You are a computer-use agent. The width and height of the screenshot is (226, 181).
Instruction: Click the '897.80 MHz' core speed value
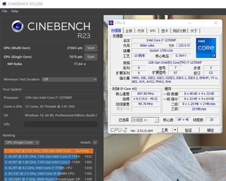[x=146, y=94]
